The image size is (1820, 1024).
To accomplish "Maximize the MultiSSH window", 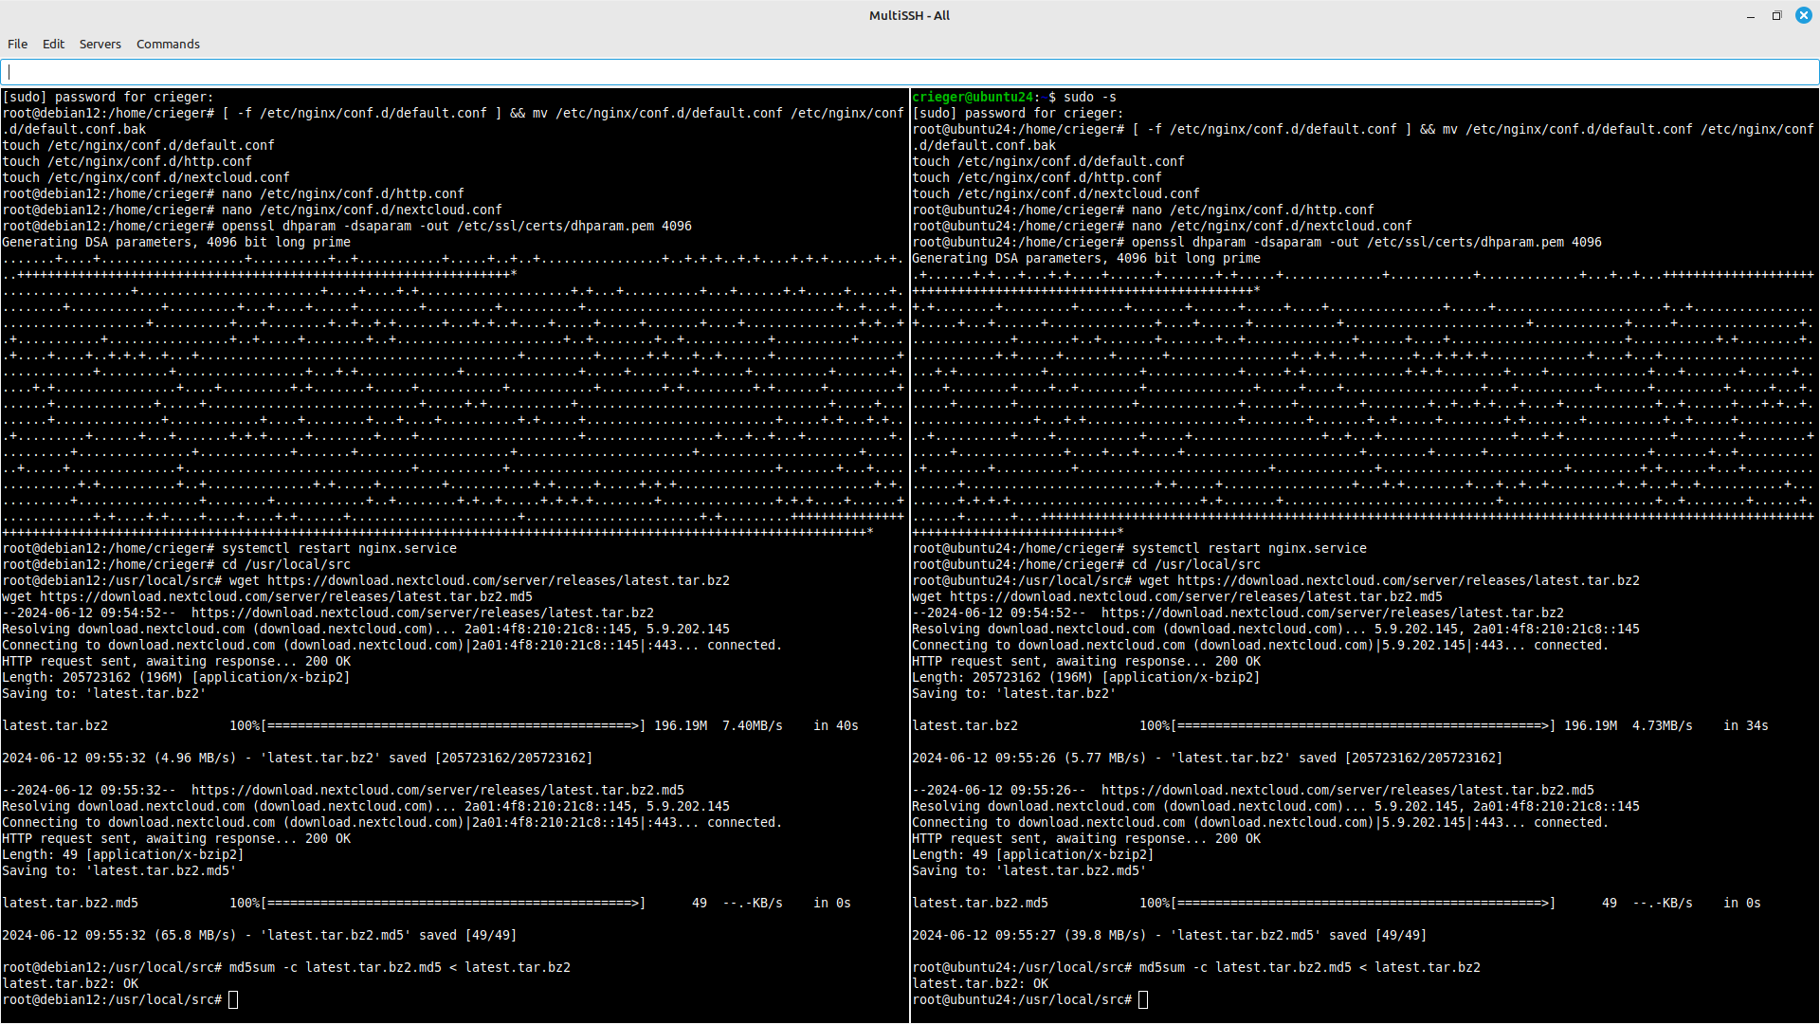I will coord(1776,15).
